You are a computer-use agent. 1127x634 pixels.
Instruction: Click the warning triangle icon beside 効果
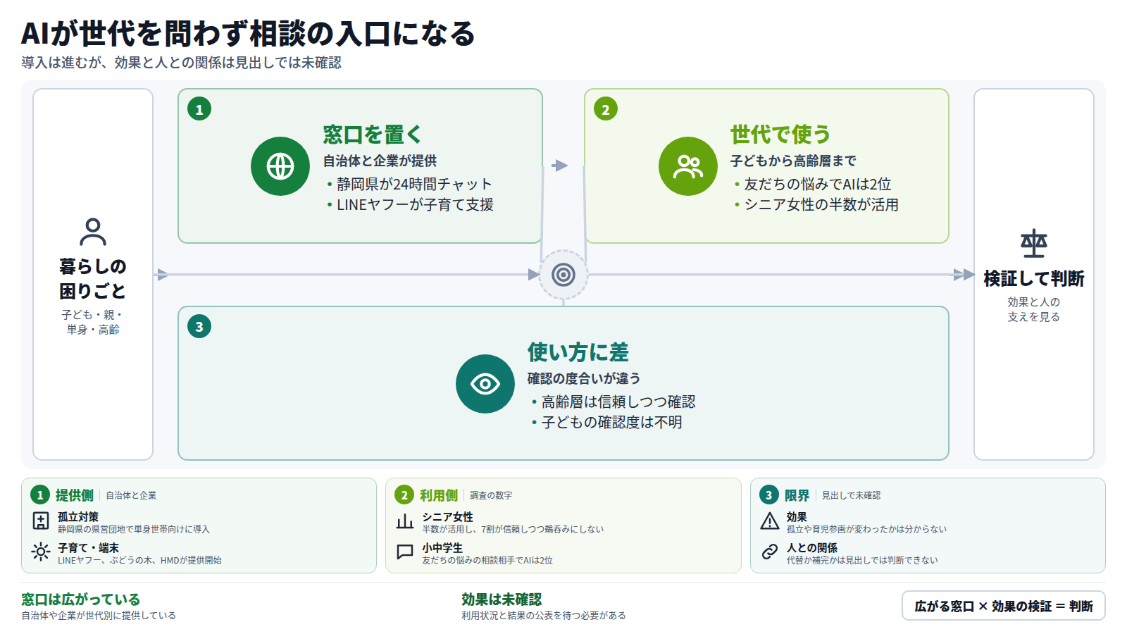(x=770, y=521)
